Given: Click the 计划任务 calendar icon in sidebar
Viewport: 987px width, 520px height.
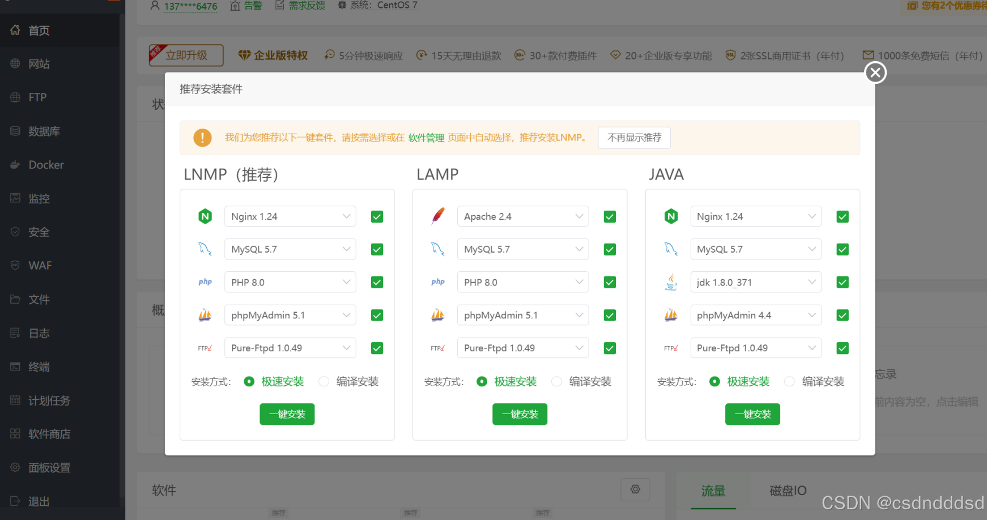Looking at the screenshot, I should [x=15, y=400].
